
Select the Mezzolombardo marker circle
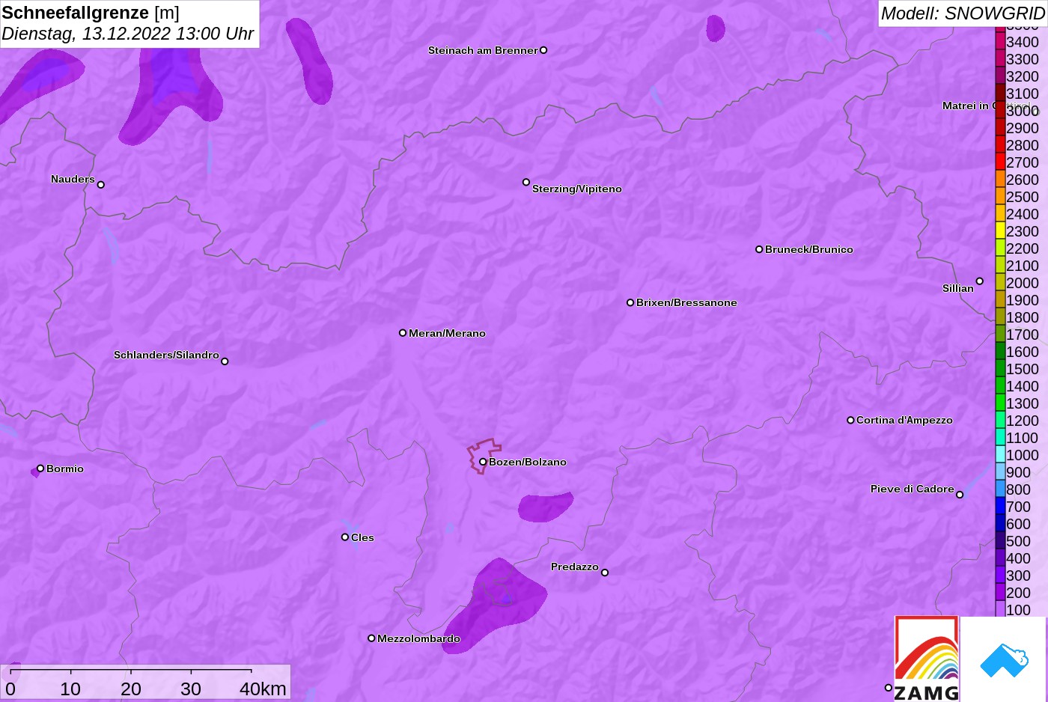tap(371, 638)
